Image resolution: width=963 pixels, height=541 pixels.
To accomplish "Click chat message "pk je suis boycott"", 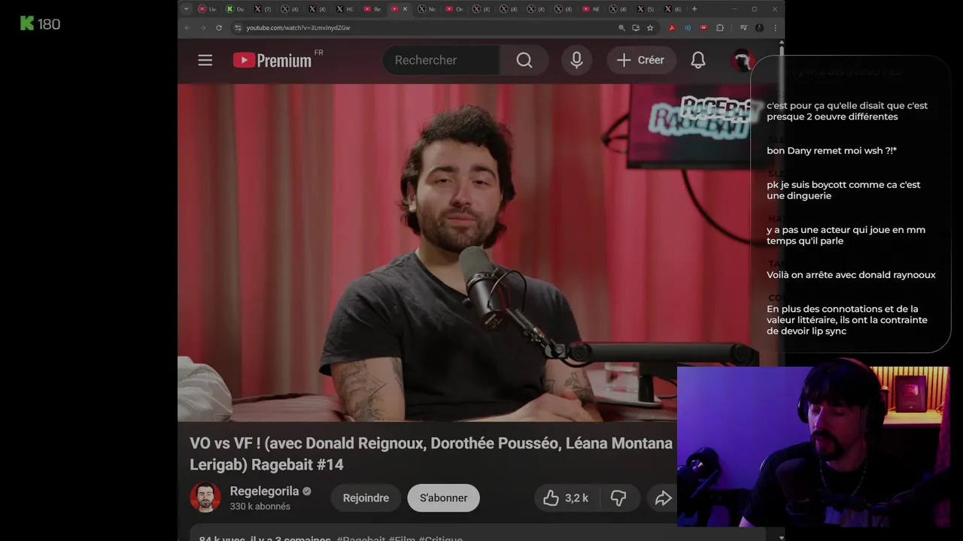I will coord(843,190).
